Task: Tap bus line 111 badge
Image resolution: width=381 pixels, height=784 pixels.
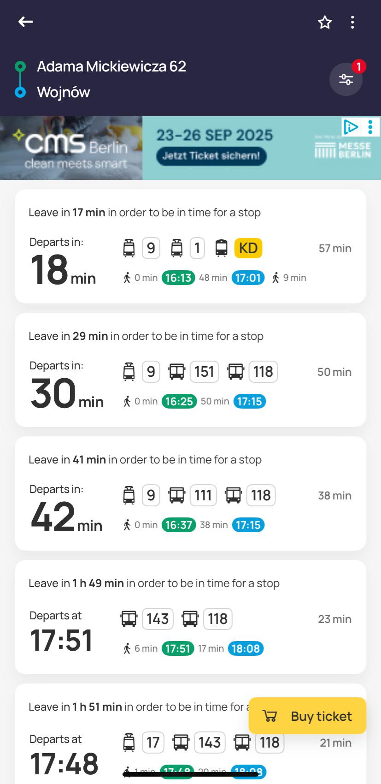Action: click(x=203, y=495)
